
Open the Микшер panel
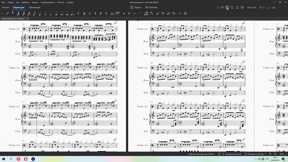[151, 7]
